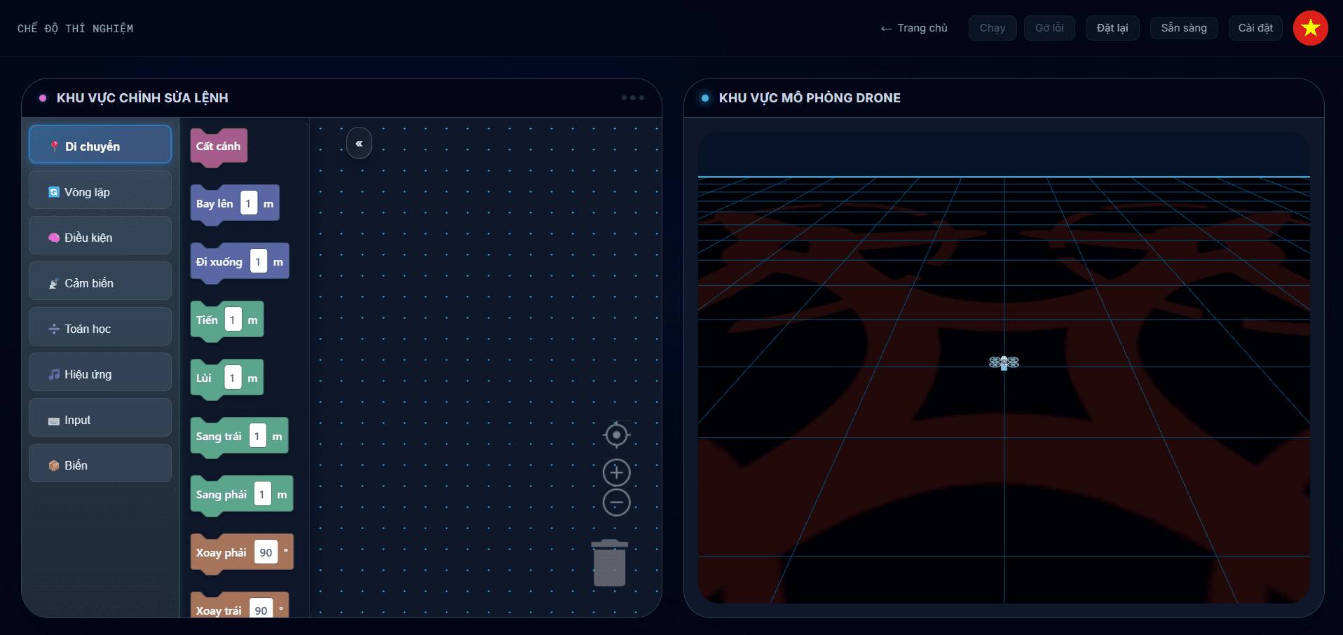
Task: Click the Chạy button
Action: pyautogui.click(x=993, y=28)
